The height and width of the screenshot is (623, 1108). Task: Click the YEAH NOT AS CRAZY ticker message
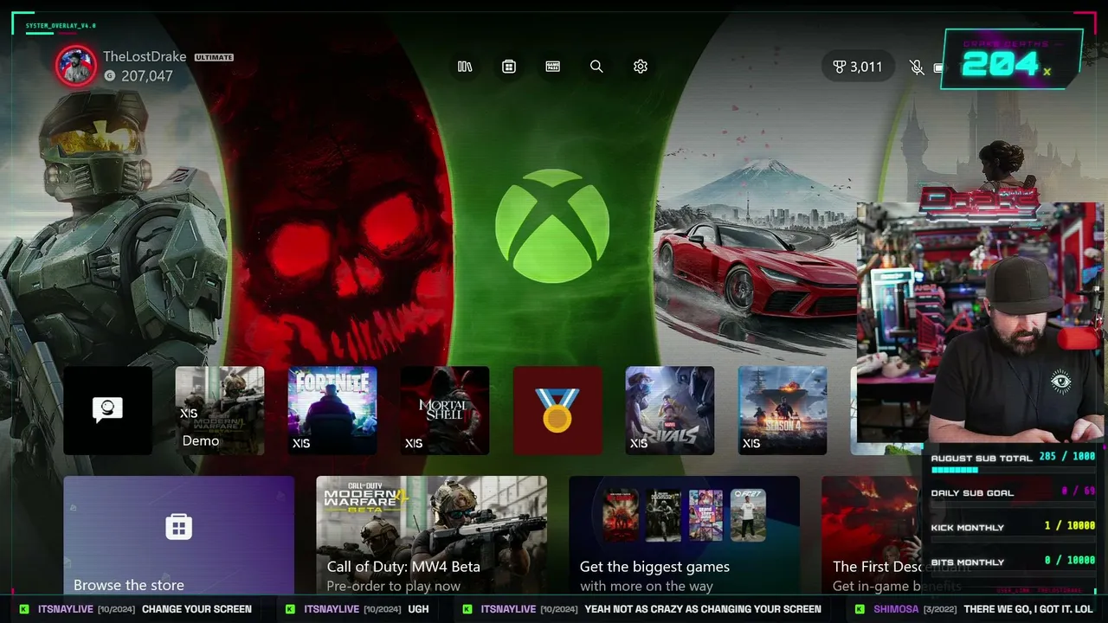click(703, 609)
